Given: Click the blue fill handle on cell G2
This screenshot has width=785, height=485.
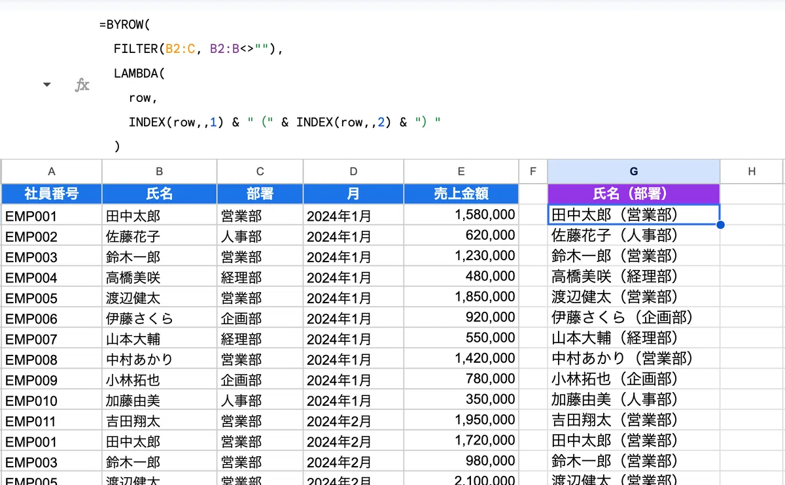Looking at the screenshot, I should [720, 225].
